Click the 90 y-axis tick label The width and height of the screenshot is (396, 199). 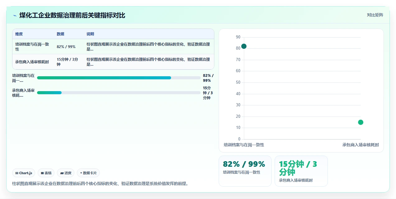click(x=238, y=37)
